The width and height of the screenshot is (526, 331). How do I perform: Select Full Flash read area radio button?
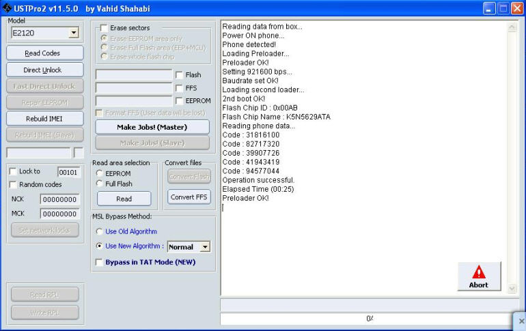pyautogui.click(x=99, y=184)
